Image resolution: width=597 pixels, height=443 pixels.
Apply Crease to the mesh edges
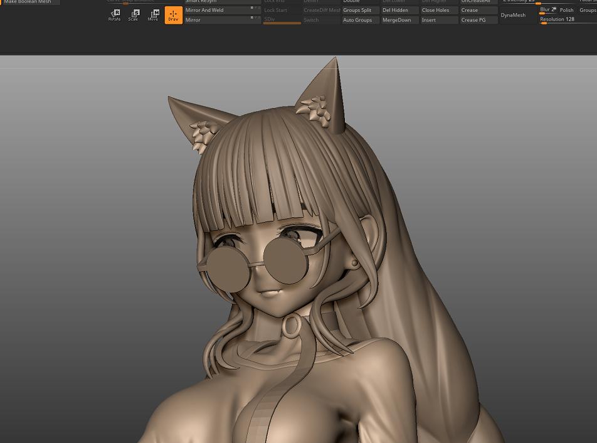[x=478, y=10]
